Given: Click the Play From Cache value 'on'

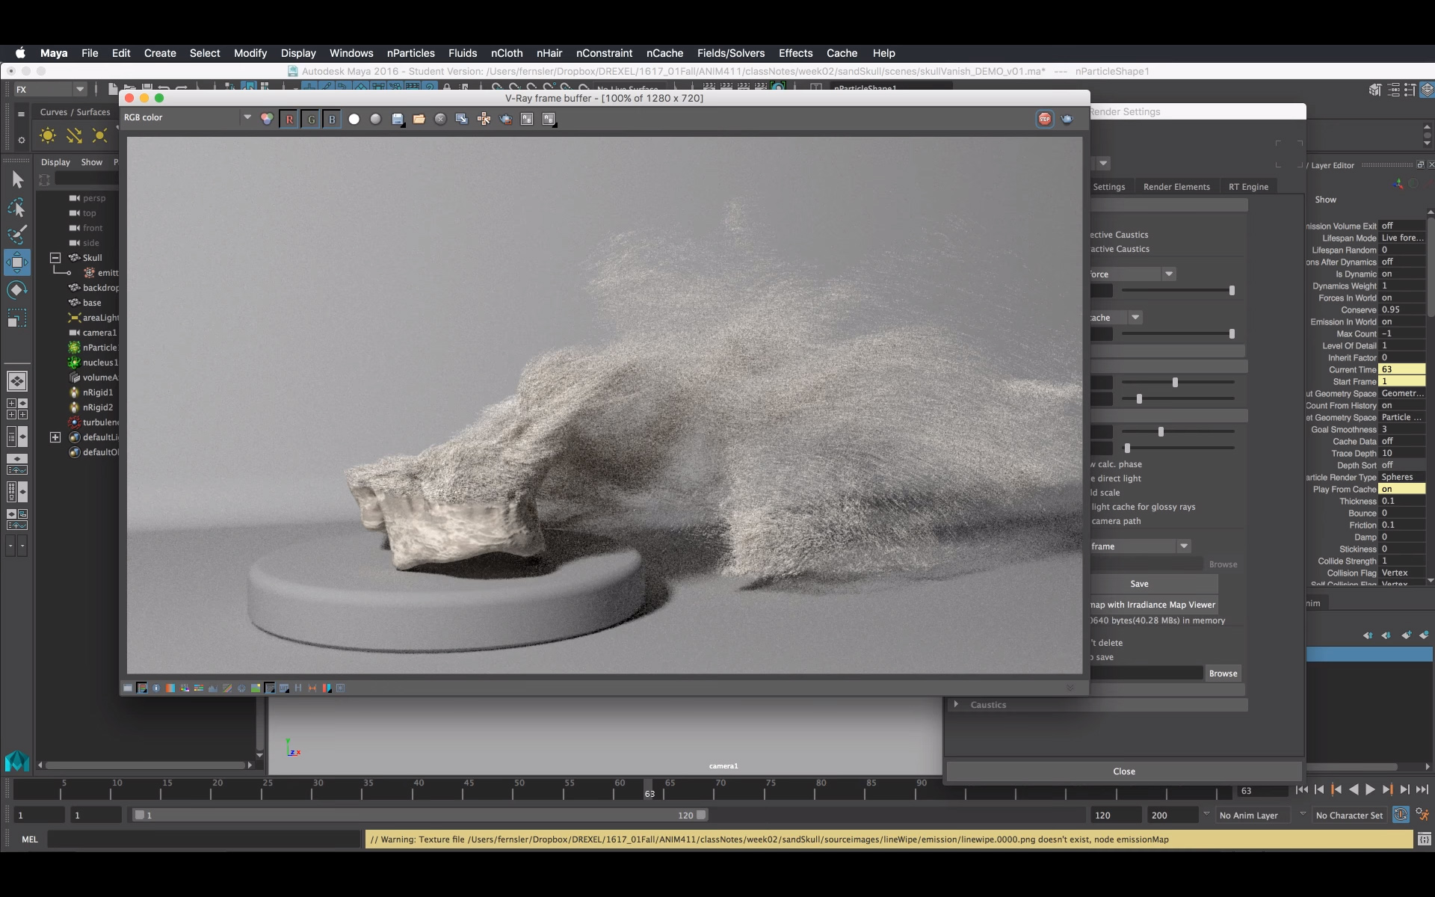Looking at the screenshot, I should (1402, 489).
